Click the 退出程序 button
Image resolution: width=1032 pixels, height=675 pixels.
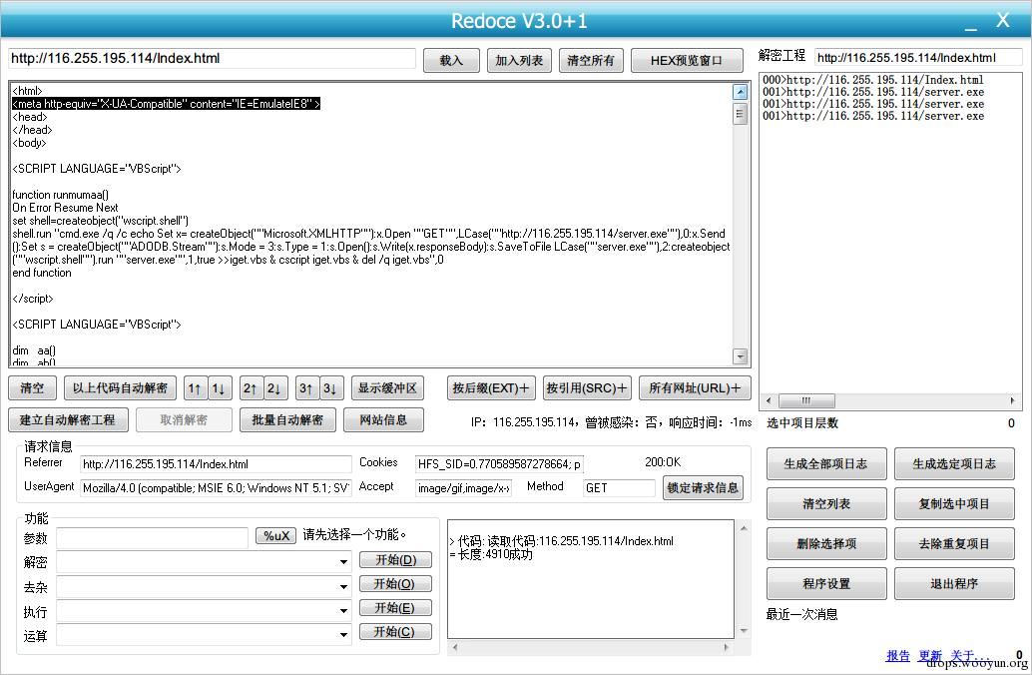954,583
